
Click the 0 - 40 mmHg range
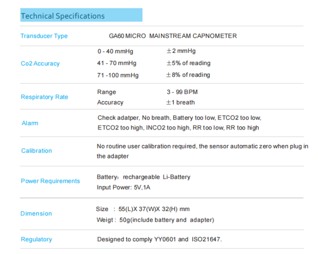pos(115,51)
